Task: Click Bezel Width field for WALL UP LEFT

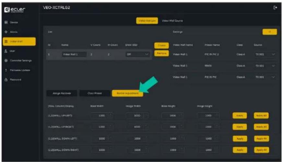Action: 102,116
